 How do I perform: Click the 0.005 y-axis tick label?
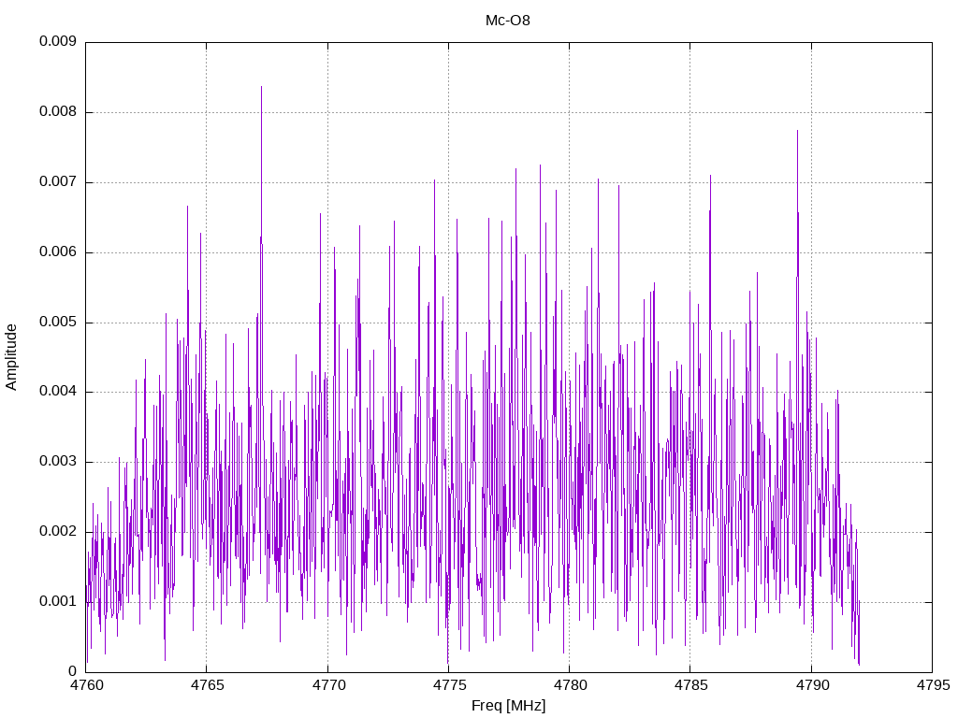coord(58,323)
